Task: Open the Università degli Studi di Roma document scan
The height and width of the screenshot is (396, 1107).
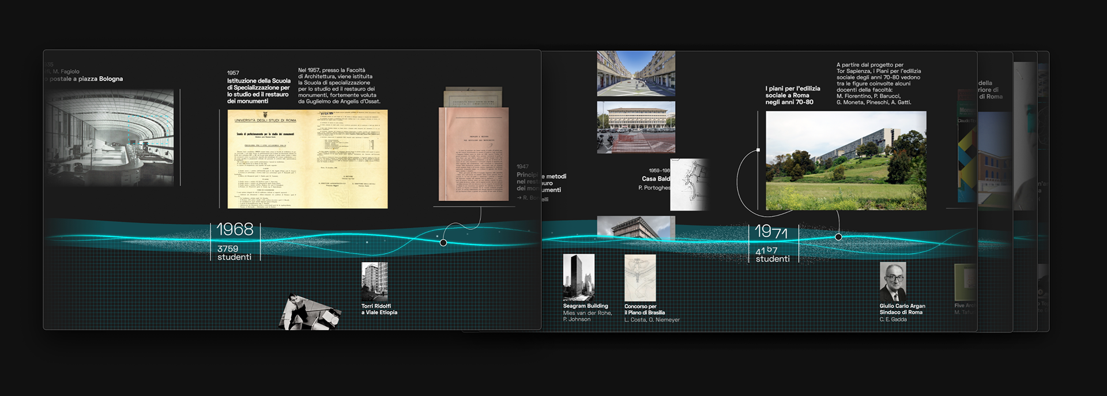Action: tap(307, 159)
